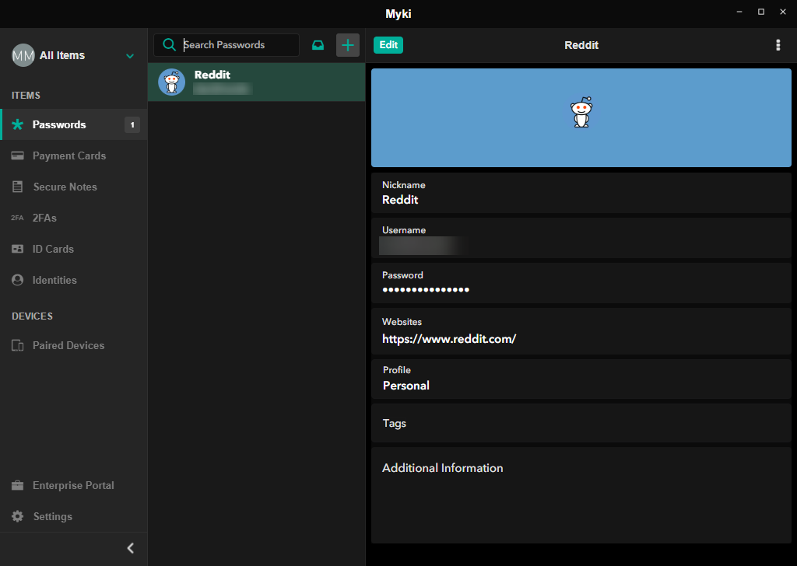The image size is (797, 566).
Task: Go to Secure Notes
Action: [x=74, y=187]
